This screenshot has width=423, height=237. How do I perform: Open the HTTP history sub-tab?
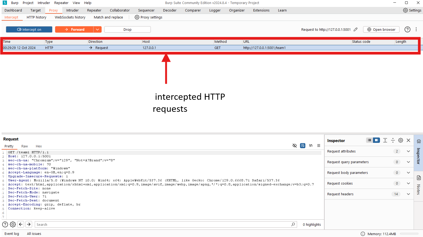tap(36, 17)
